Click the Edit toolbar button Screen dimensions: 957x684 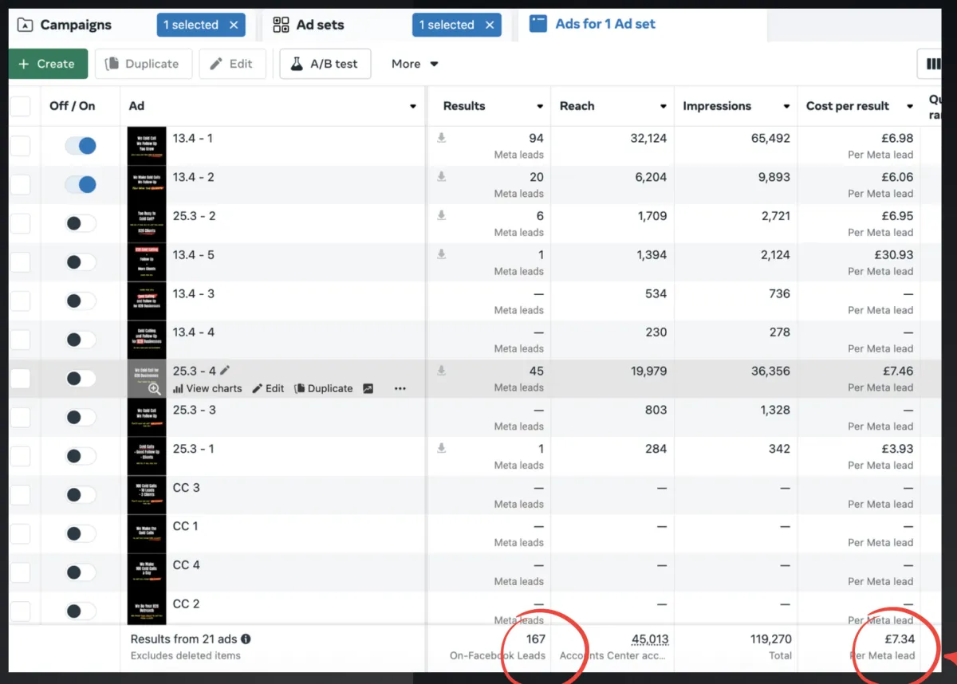pyautogui.click(x=232, y=64)
